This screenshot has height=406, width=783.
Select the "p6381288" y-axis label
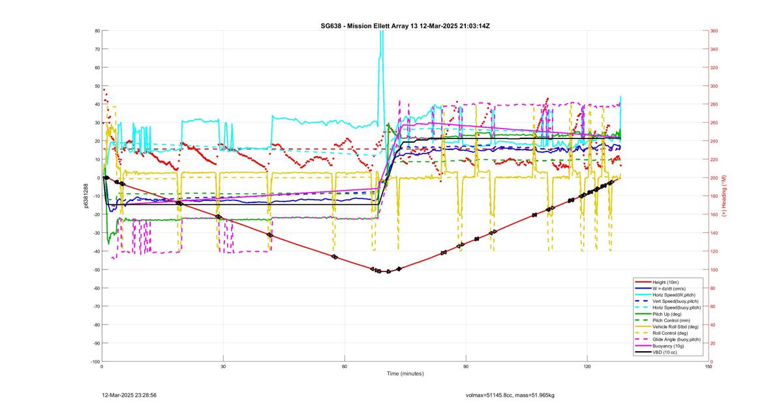pyautogui.click(x=86, y=196)
